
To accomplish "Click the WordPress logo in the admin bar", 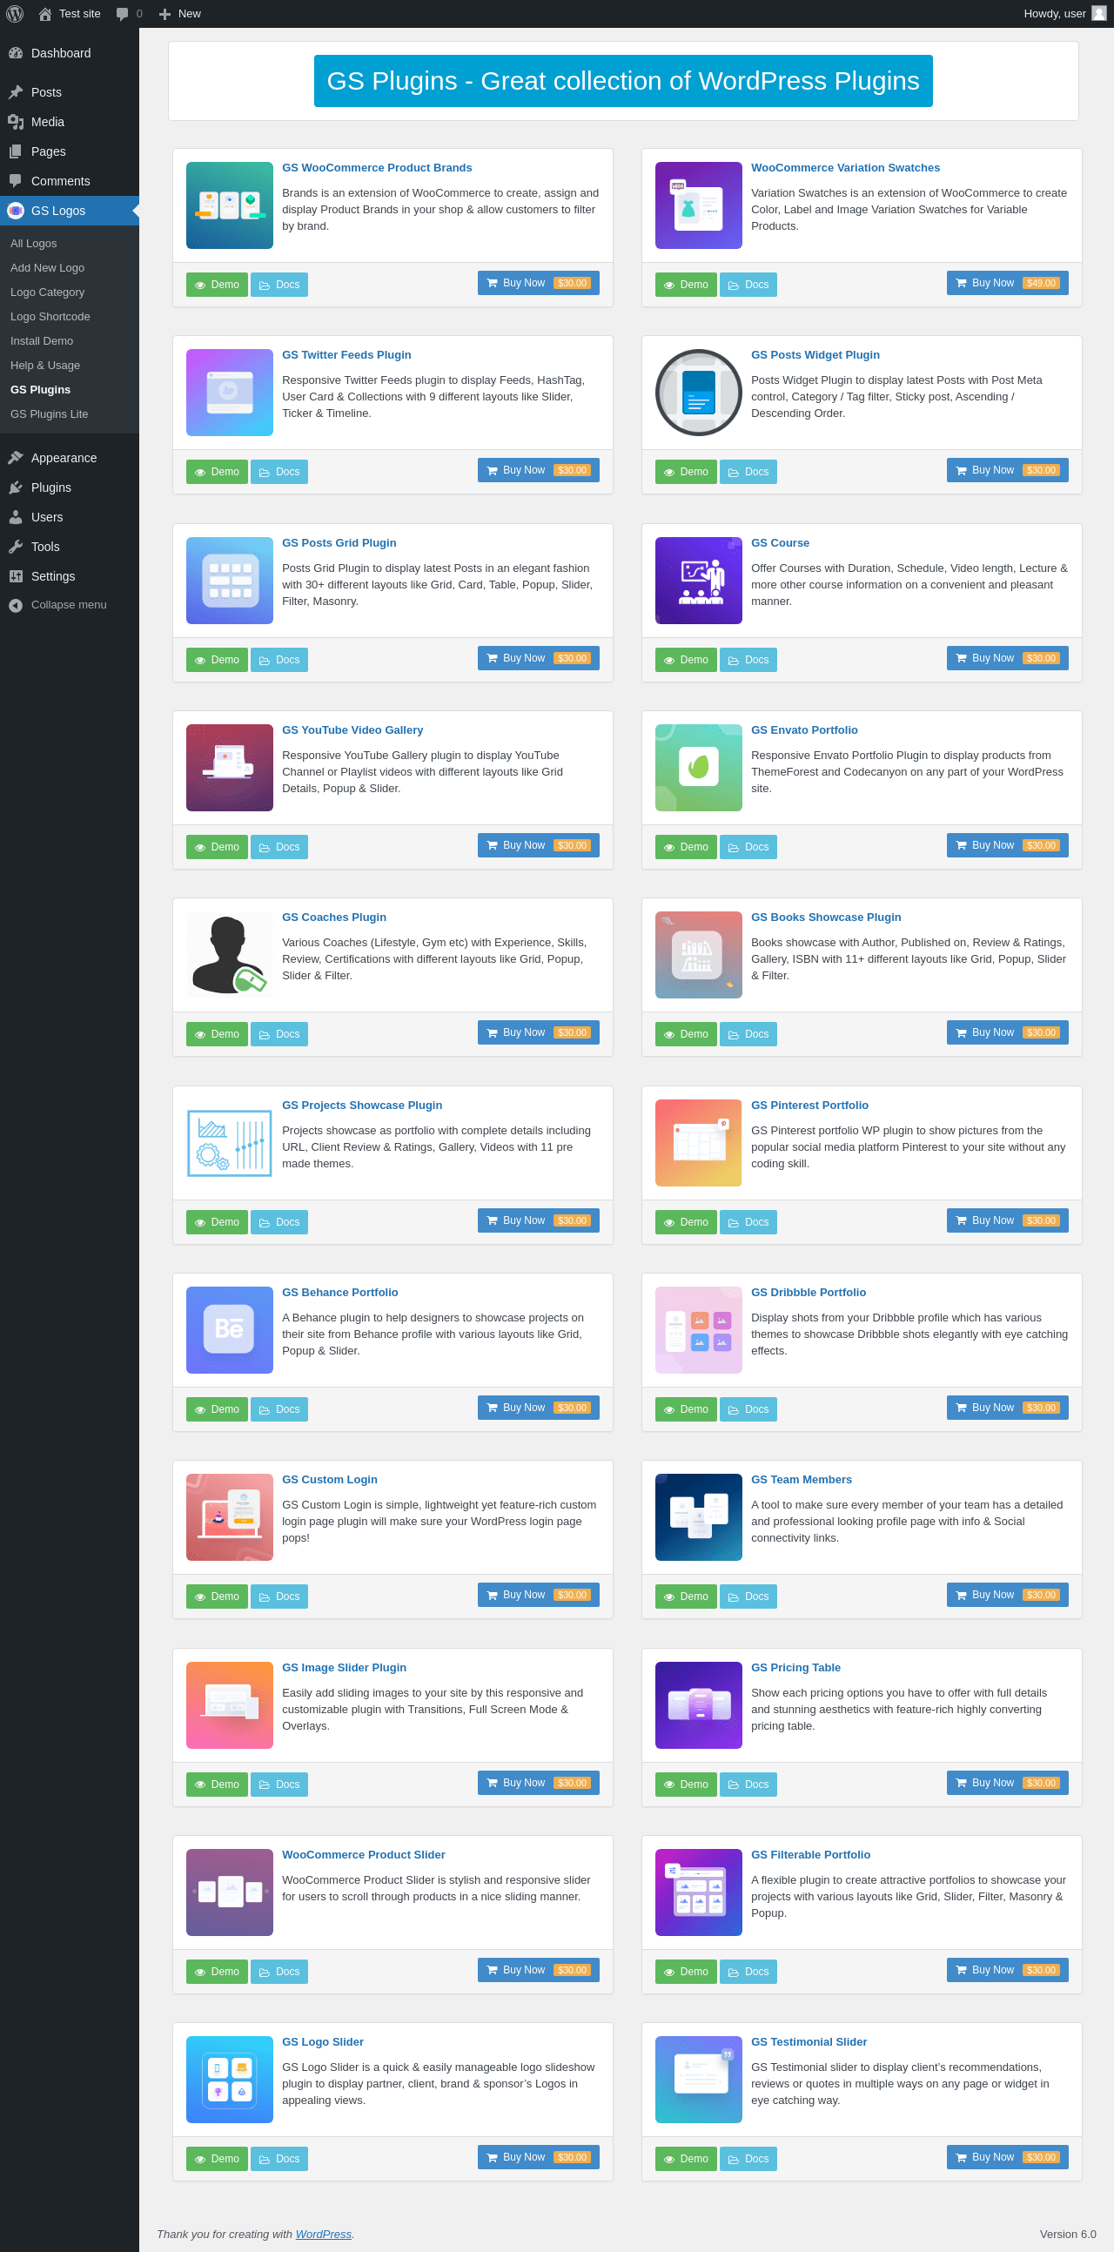I will (15, 14).
